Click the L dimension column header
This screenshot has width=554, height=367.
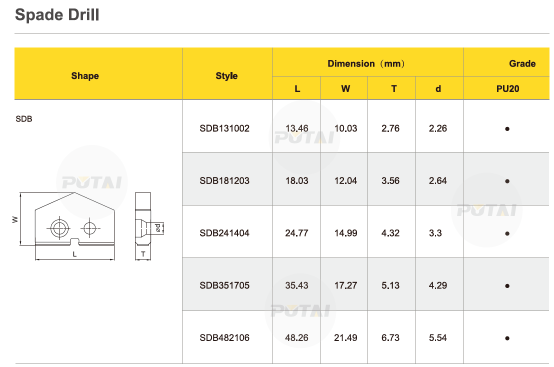[297, 89]
